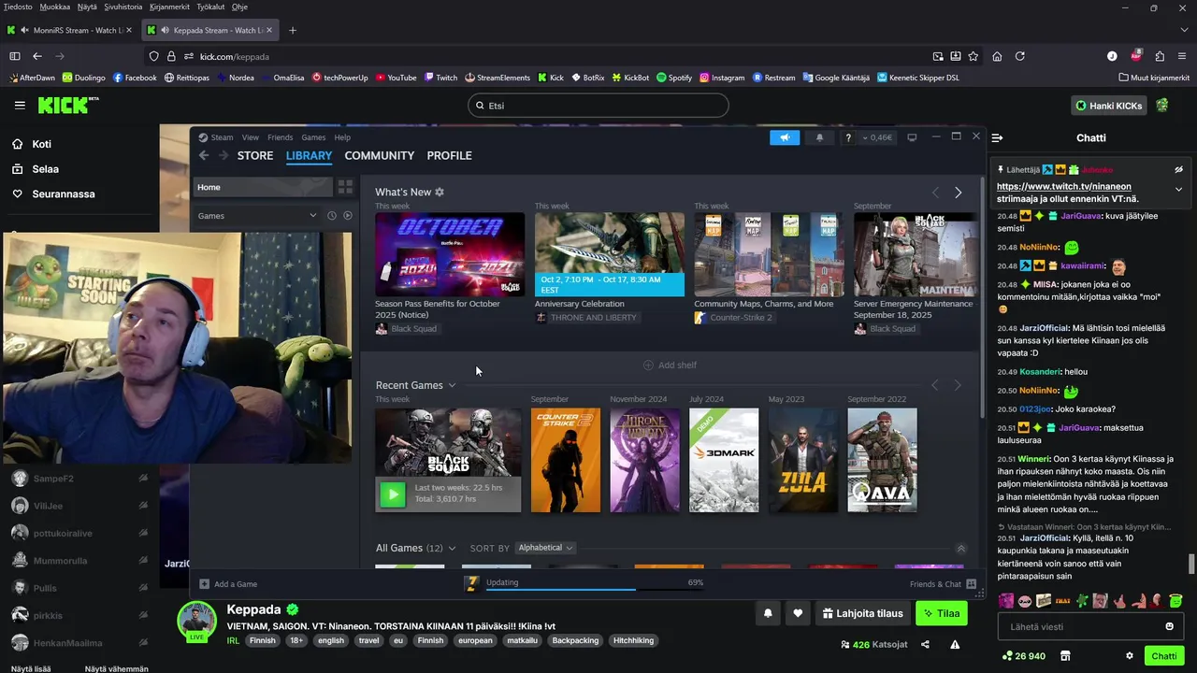Expand pinned message chevron in chat
The height and width of the screenshot is (673, 1197).
click(1178, 189)
